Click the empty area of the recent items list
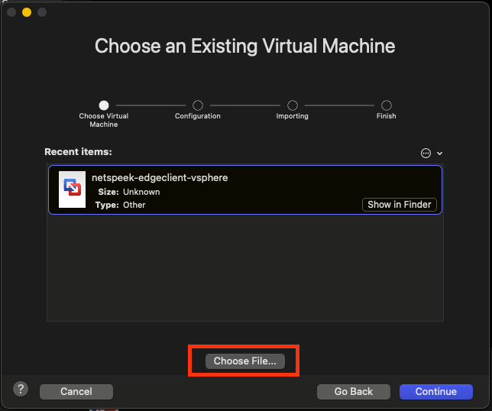This screenshot has height=411, width=492. point(244,267)
